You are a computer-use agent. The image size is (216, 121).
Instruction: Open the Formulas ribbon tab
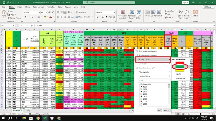(50, 7)
